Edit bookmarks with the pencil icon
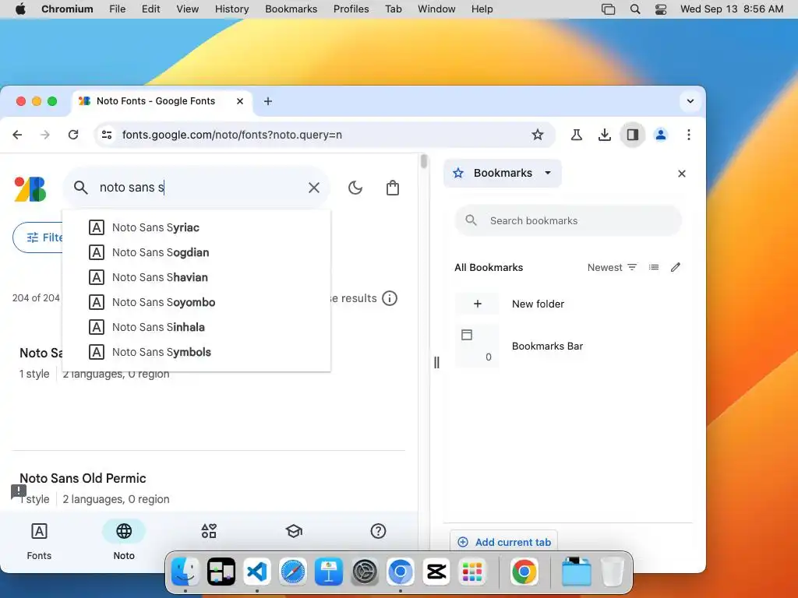Screen dimensions: 798x598 pyautogui.click(x=676, y=268)
